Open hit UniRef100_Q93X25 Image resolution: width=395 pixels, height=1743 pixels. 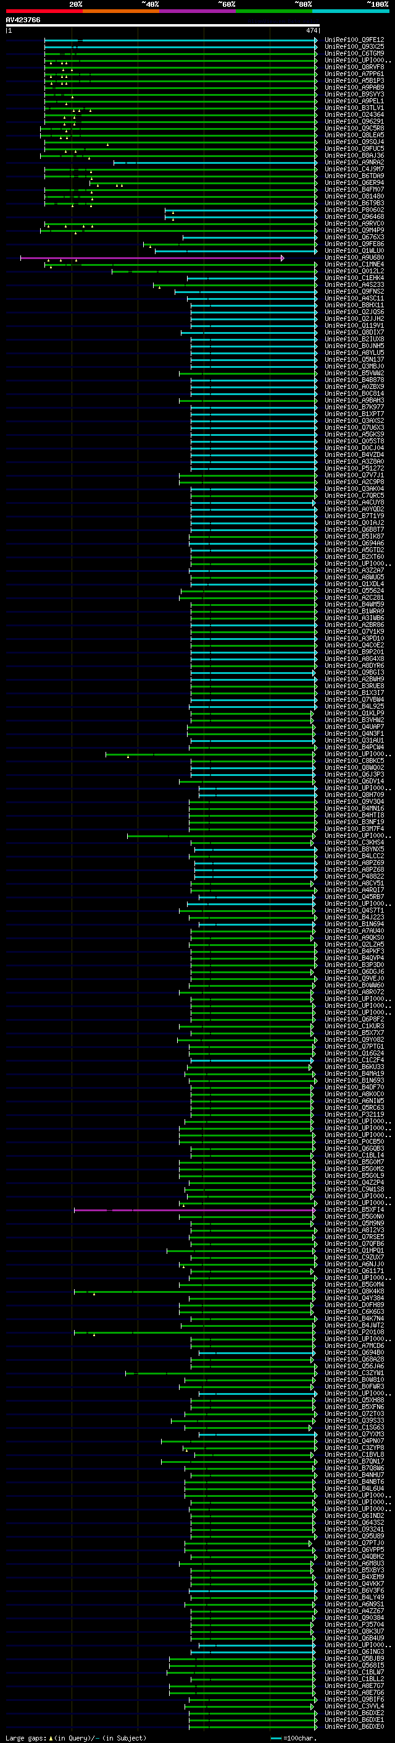[354, 47]
